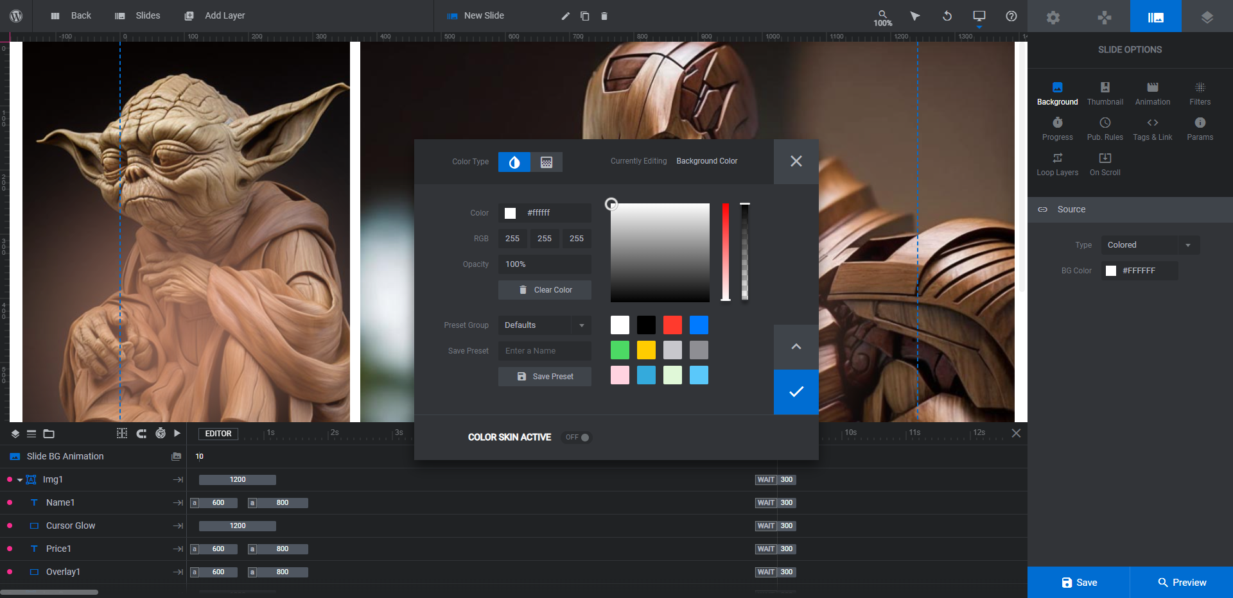Open Tags & Link slide option
Image resolution: width=1233 pixels, height=598 pixels.
click(x=1153, y=129)
